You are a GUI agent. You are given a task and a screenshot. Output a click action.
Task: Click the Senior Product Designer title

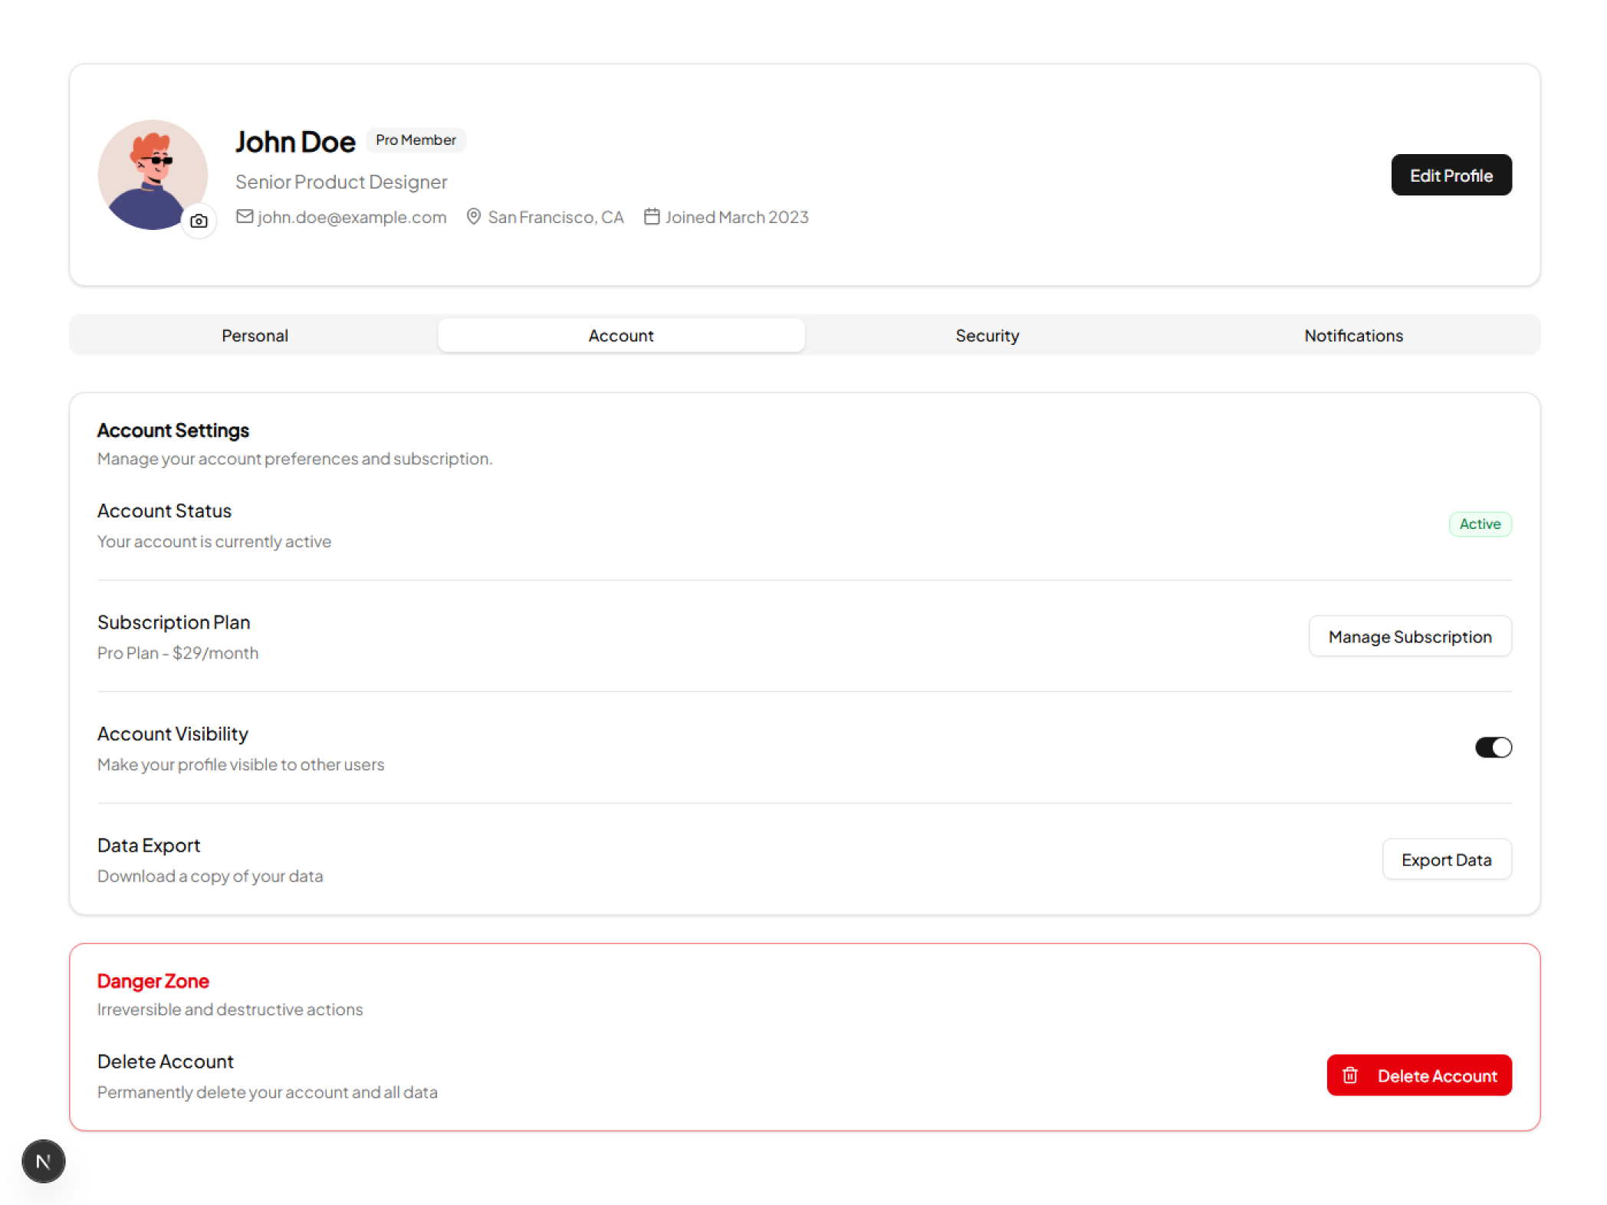pos(341,182)
